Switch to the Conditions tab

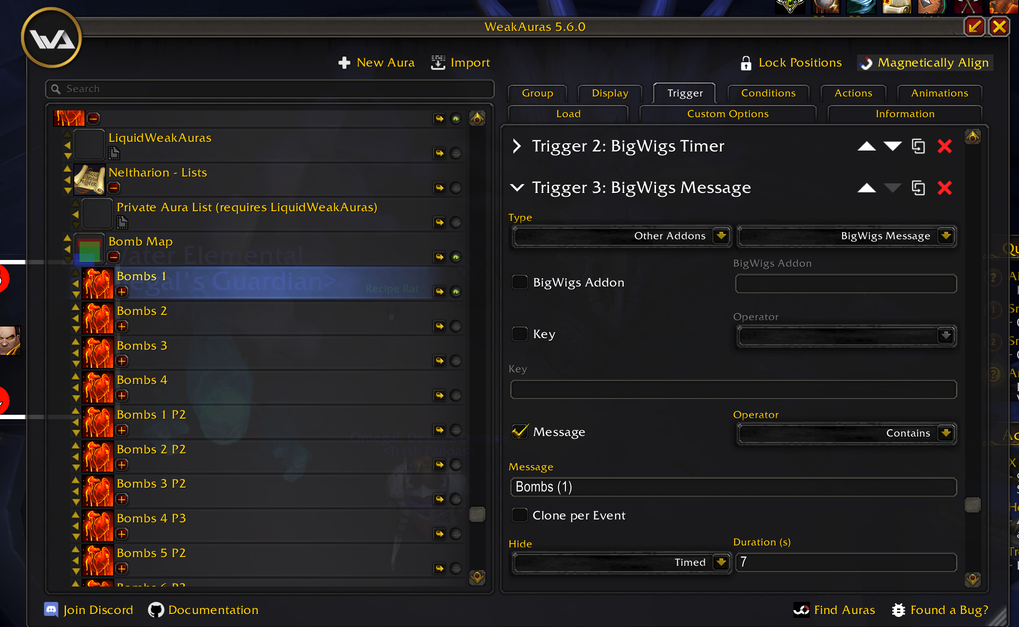tap(768, 93)
